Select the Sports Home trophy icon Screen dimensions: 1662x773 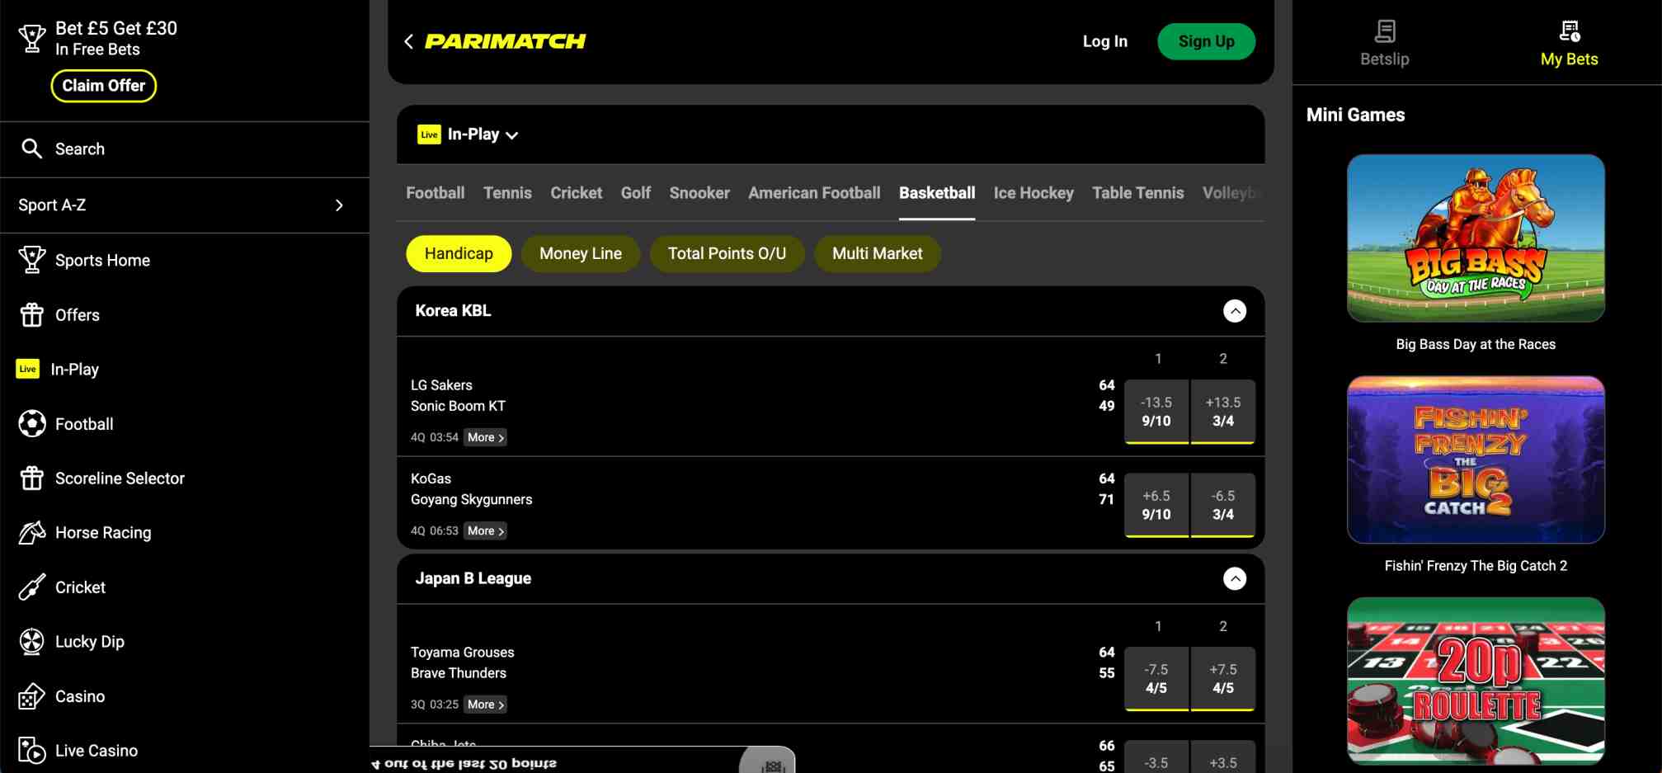click(31, 260)
